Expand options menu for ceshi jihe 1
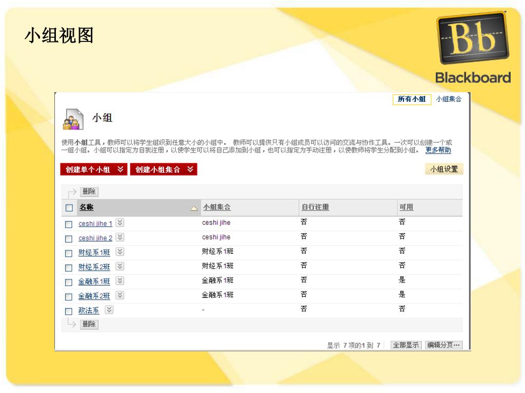Screen dimensions: 525x393 pos(120,223)
